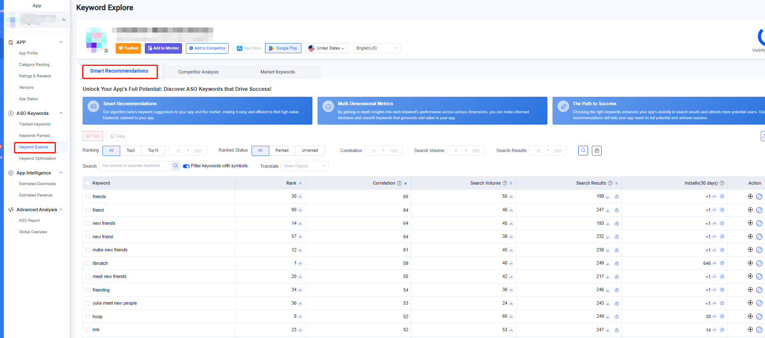Select the Google Play platform tab

click(x=283, y=48)
